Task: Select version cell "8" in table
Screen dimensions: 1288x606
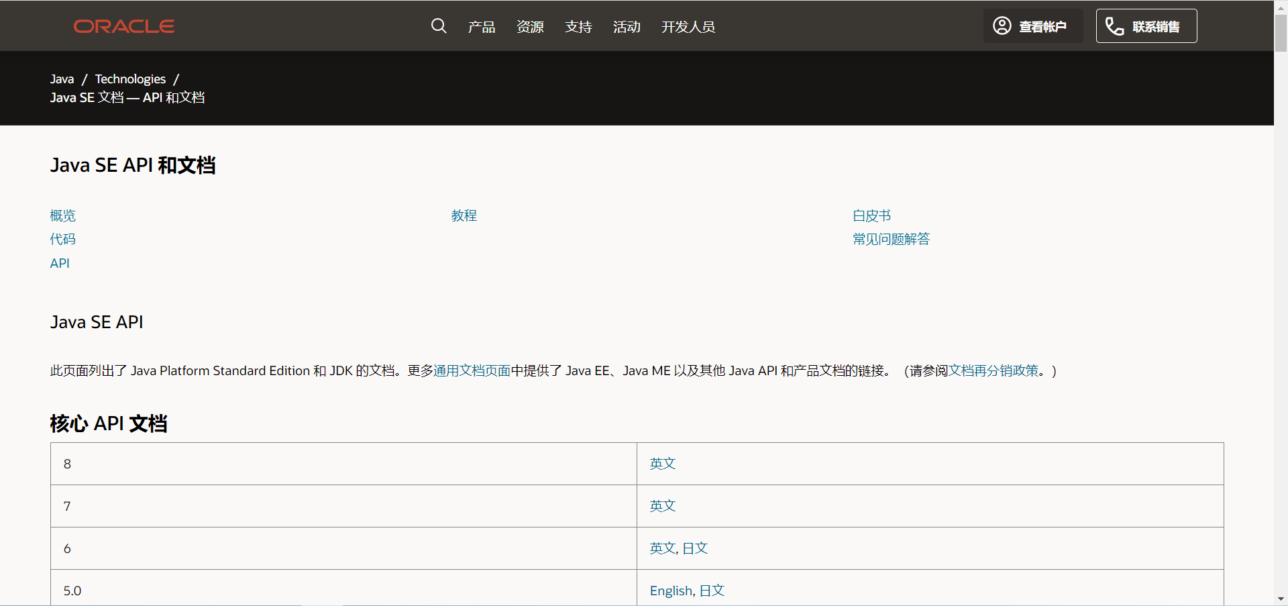Action: click(343, 464)
